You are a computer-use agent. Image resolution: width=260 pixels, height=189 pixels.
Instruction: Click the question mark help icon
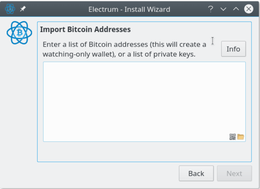[x=211, y=9]
